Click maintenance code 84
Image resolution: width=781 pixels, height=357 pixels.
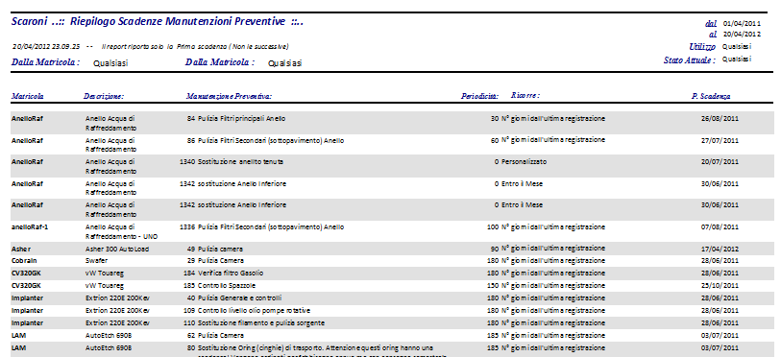click(x=191, y=118)
